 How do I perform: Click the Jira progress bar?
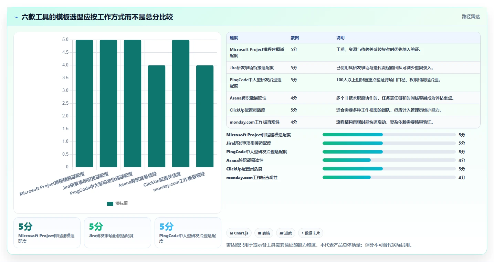click(x=389, y=143)
